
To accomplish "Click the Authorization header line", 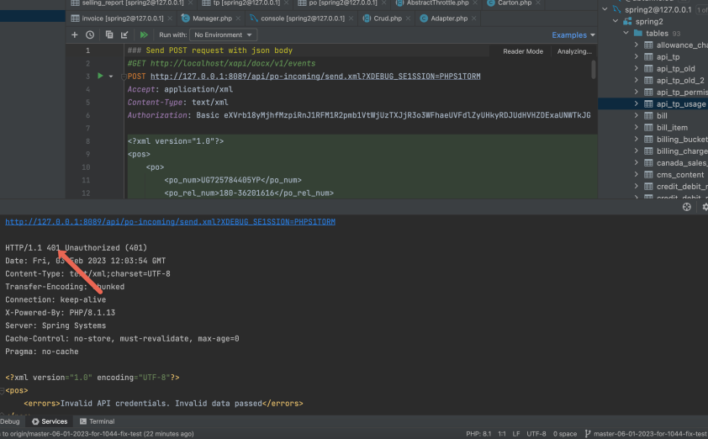I will (x=359, y=115).
